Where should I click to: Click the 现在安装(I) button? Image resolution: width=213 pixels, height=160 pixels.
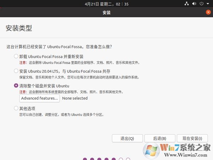[x=192, y=138]
